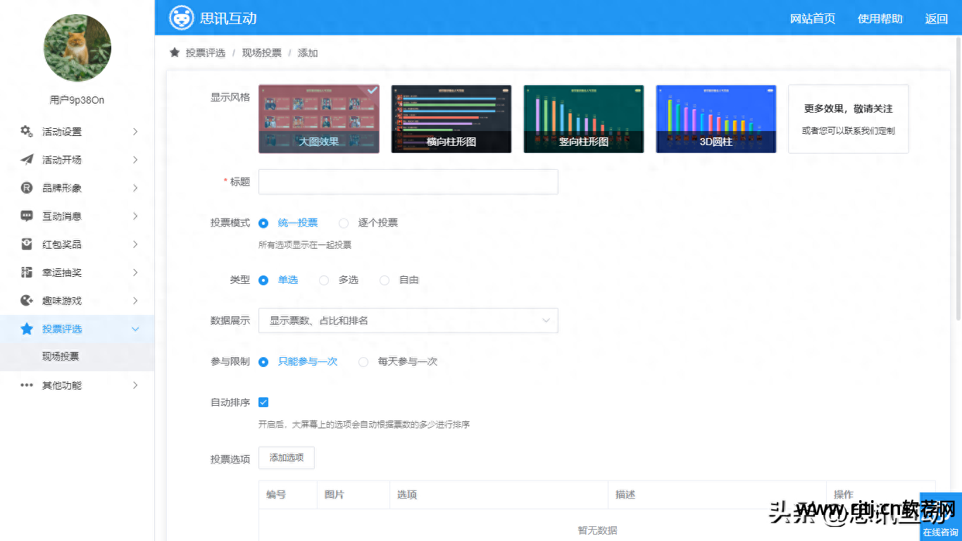Screen dimensions: 962x541
Task: Open the 数据展示 dropdown
Action: pos(408,321)
